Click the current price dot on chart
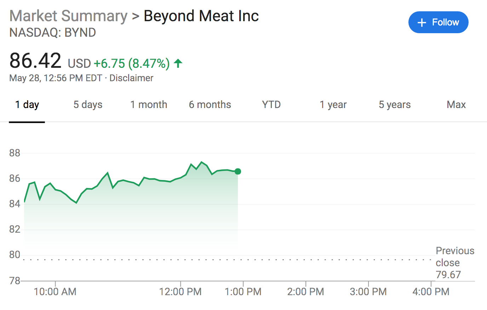The width and height of the screenshot is (487, 310). (238, 172)
